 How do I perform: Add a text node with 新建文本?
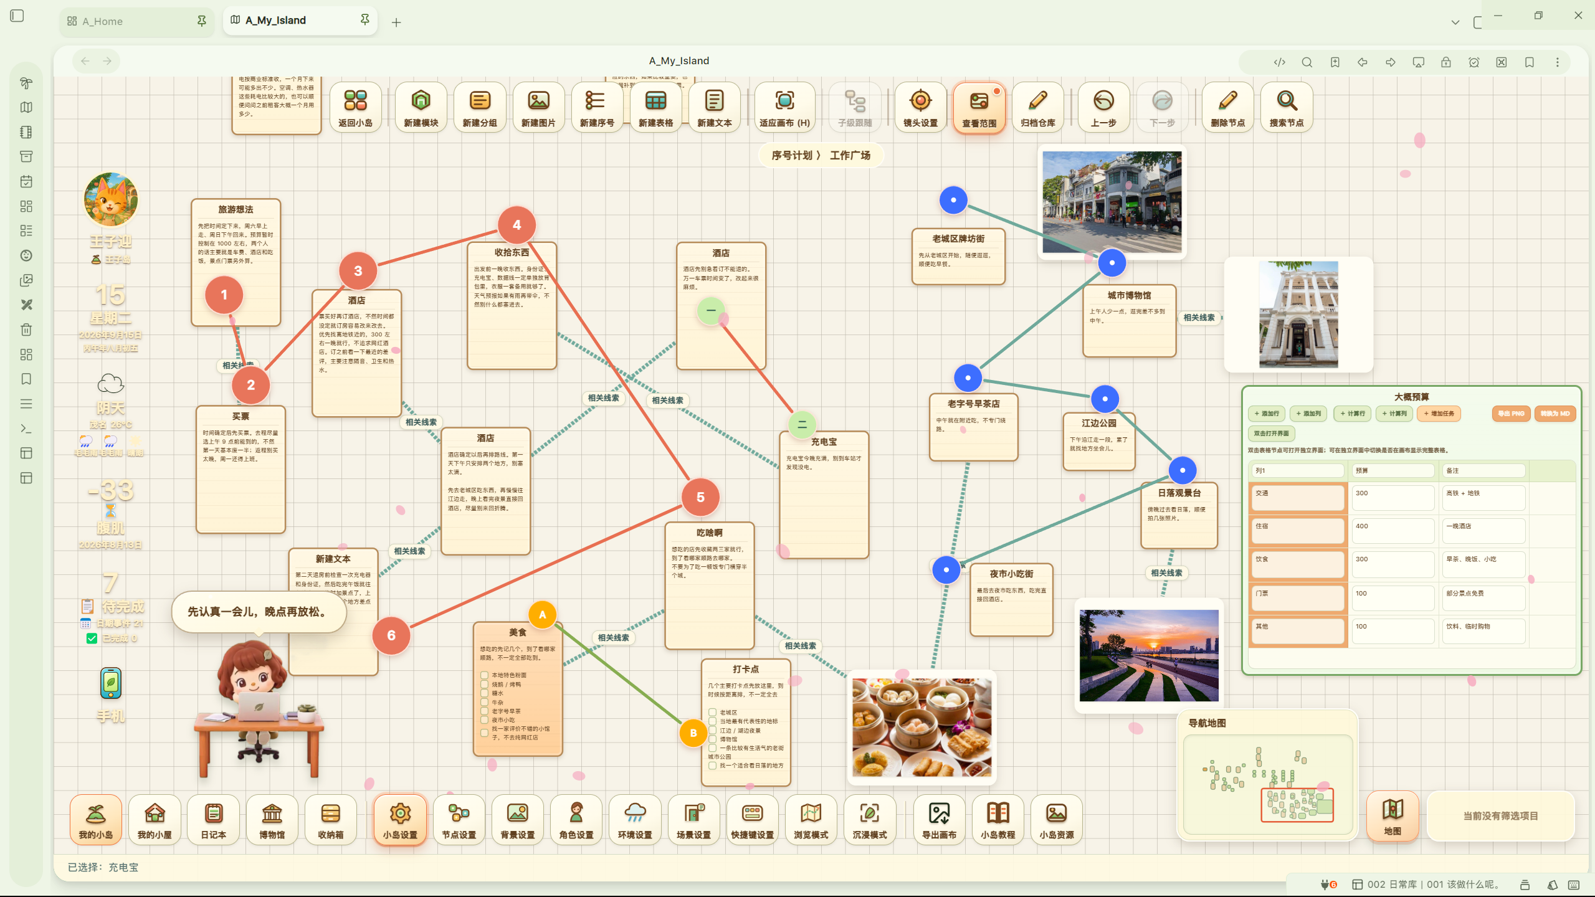715,107
